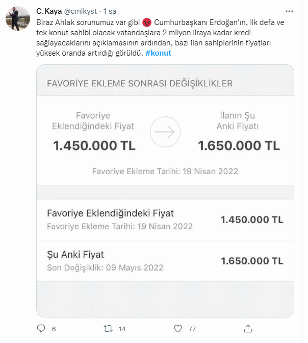
Task: Like the tweet with heart icon
Action: click(178, 328)
